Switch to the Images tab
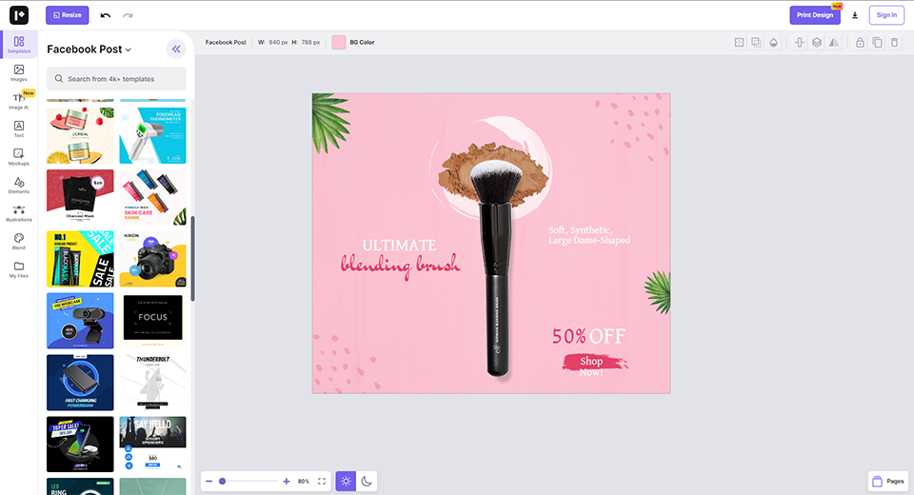Viewport: 914px width, 495px height. (x=19, y=73)
